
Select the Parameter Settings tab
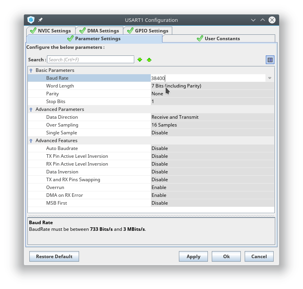[94, 39]
